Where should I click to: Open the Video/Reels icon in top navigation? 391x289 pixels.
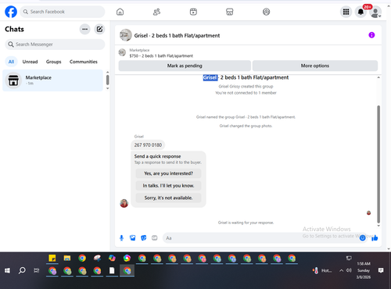193,12
